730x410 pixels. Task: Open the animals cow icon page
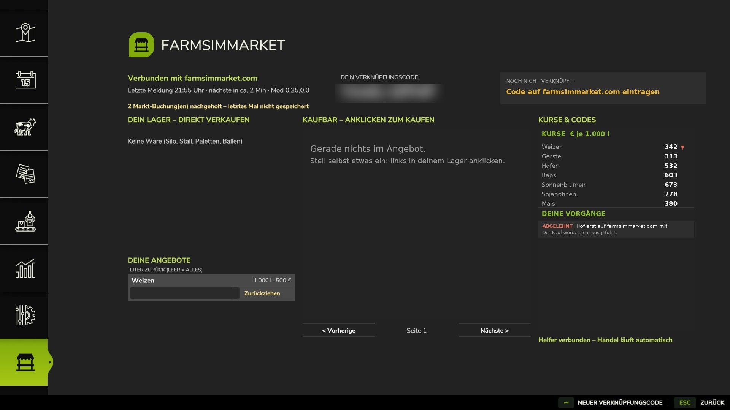point(25,127)
